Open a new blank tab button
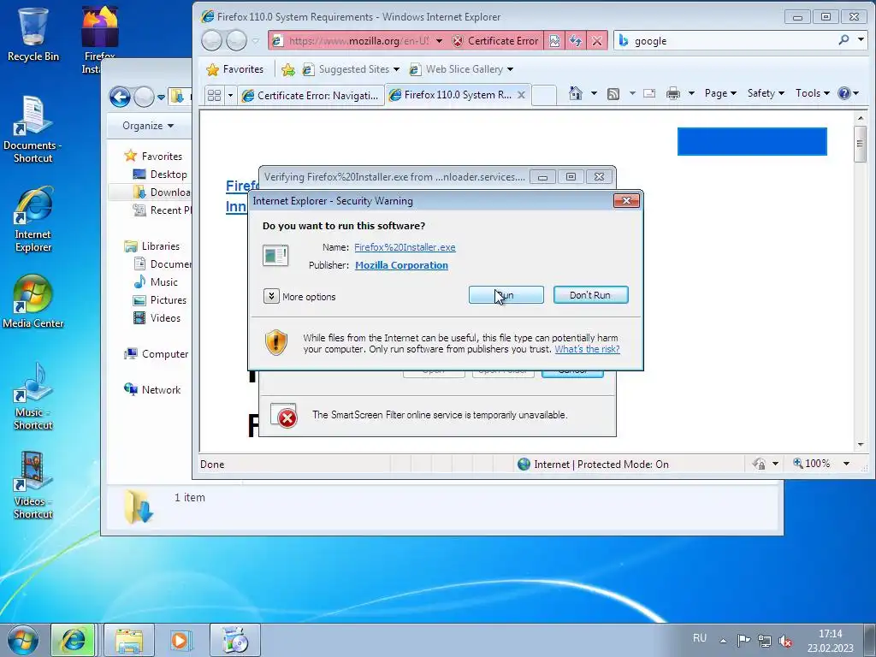The height and width of the screenshot is (657, 876). pyautogui.click(x=543, y=95)
